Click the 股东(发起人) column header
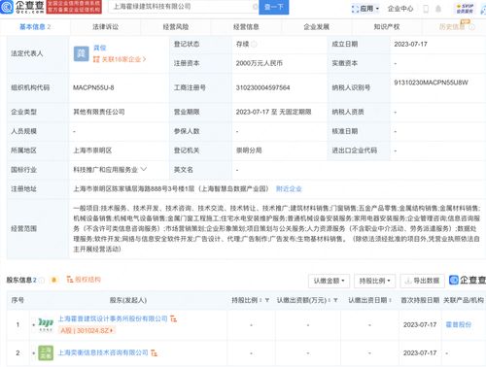Screen dimensions: 486x367 pyautogui.click(x=128, y=300)
